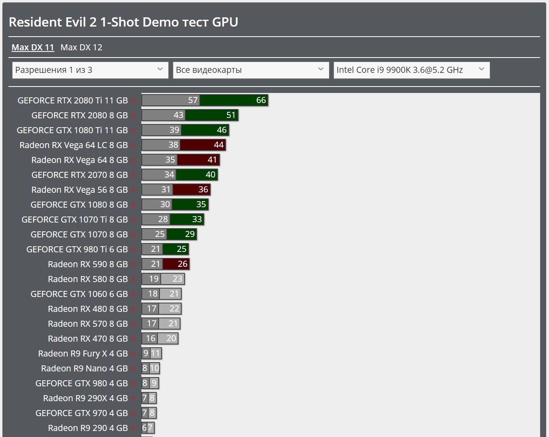Remove GEFORCE GTX 1060 6 GB entry

(x=133, y=295)
